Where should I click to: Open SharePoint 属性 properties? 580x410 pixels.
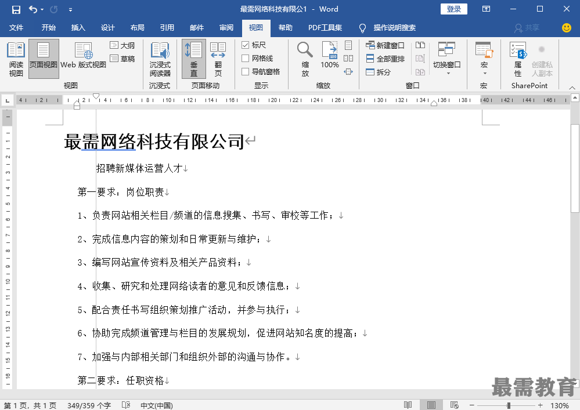point(518,59)
